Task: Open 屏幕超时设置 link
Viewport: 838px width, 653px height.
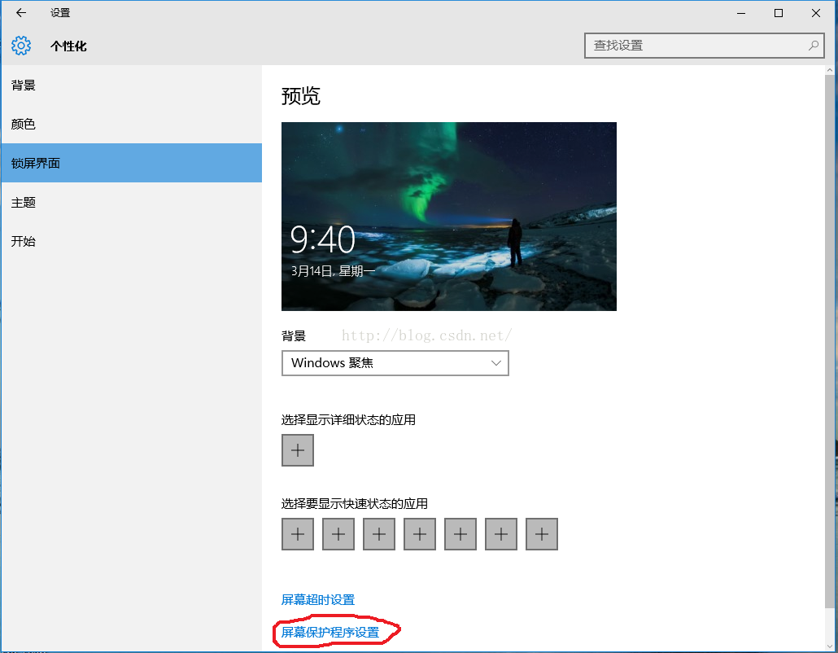Action: click(318, 599)
